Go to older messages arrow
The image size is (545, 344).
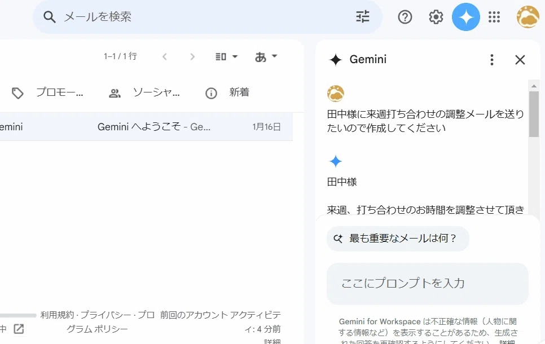[x=192, y=56]
